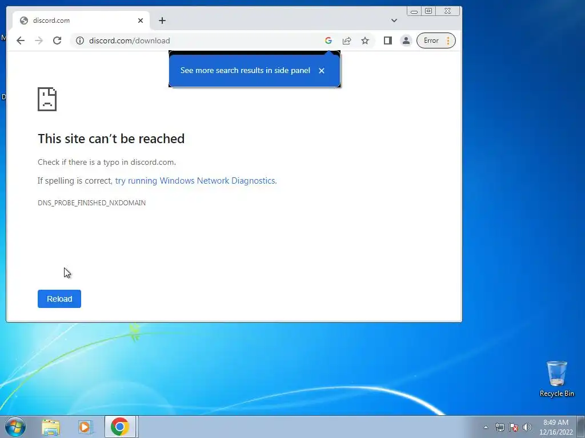Open the Error menu with three dots
This screenshot has height=438, width=585.
(x=436, y=40)
